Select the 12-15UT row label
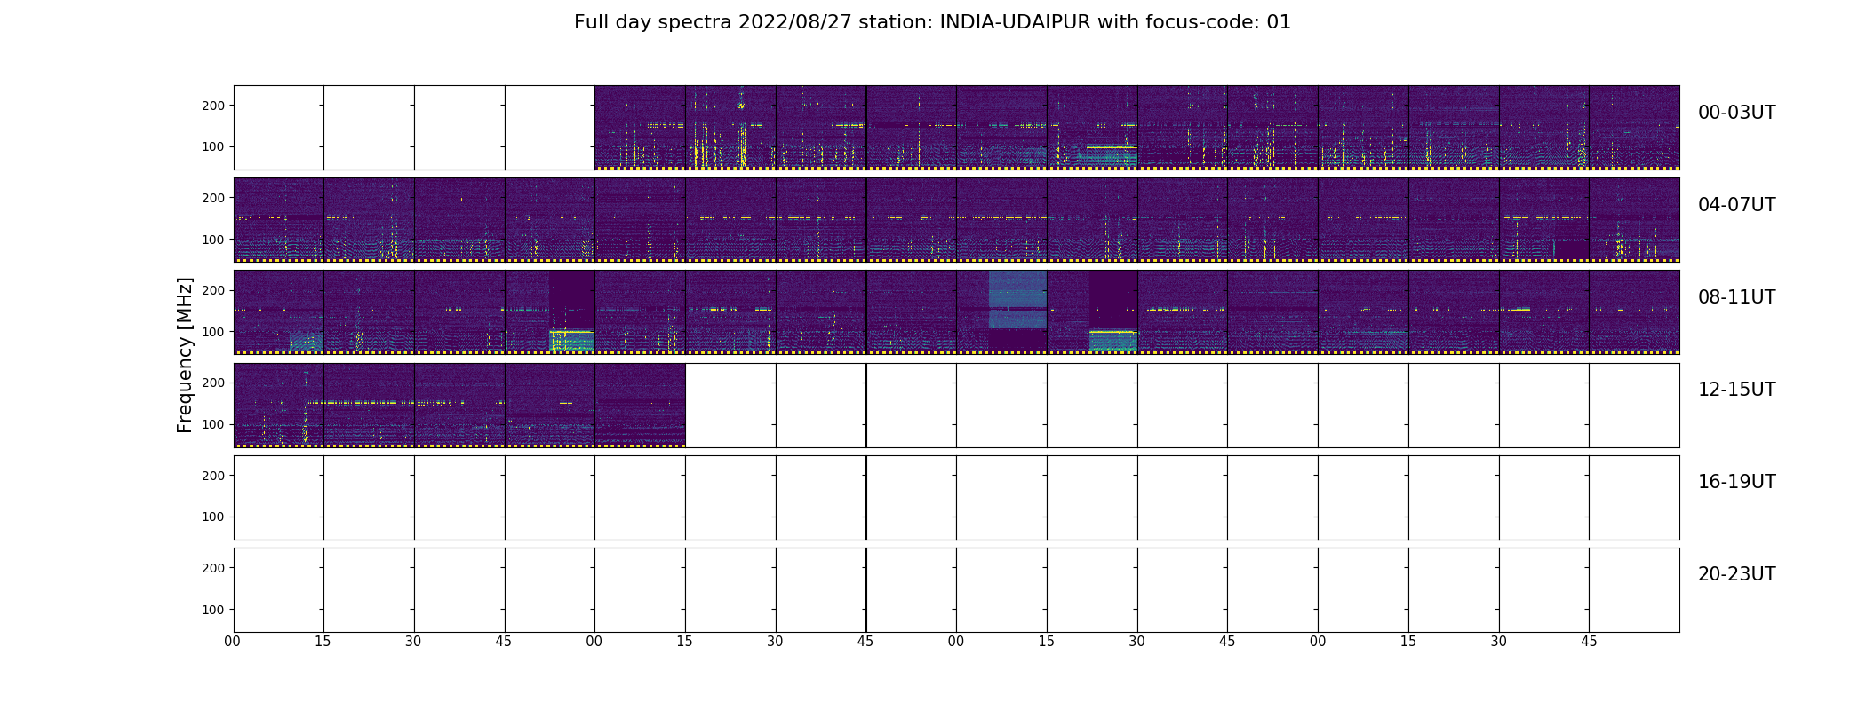1866x710 pixels. [x=1736, y=390]
